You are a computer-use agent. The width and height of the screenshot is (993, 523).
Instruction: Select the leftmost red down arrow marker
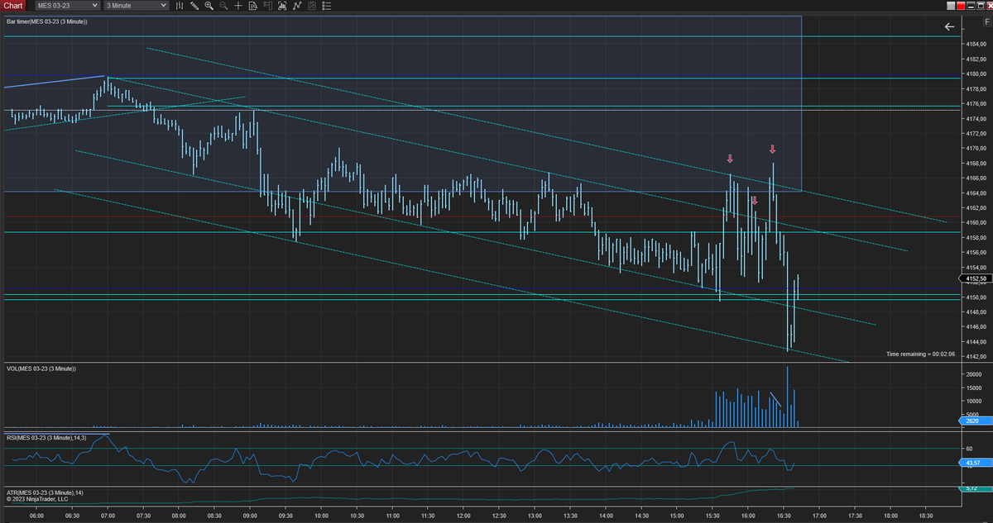coord(730,159)
